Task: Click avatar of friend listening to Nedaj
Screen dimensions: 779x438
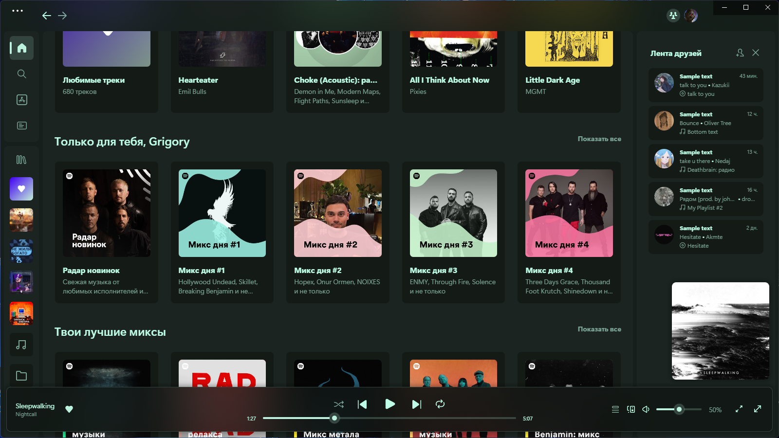Action: tap(664, 159)
